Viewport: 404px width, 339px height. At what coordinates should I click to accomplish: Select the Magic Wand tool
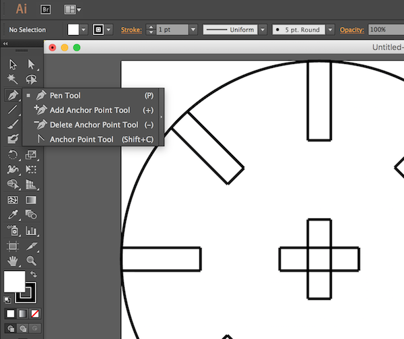(13, 79)
